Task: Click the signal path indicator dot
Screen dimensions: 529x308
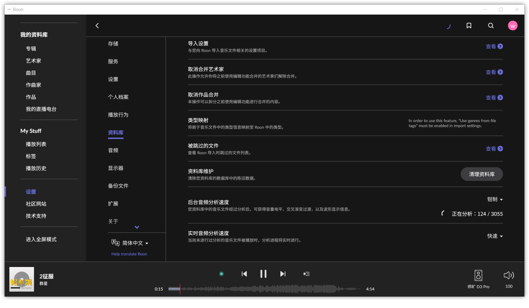Action: pos(221,274)
